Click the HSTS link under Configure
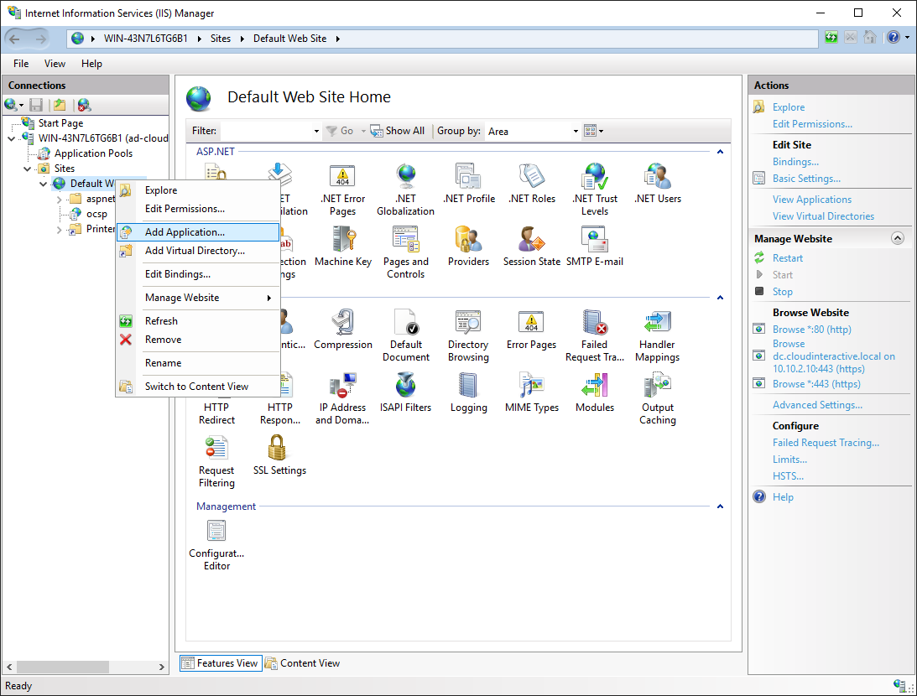Image resolution: width=917 pixels, height=696 pixels. pos(788,476)
